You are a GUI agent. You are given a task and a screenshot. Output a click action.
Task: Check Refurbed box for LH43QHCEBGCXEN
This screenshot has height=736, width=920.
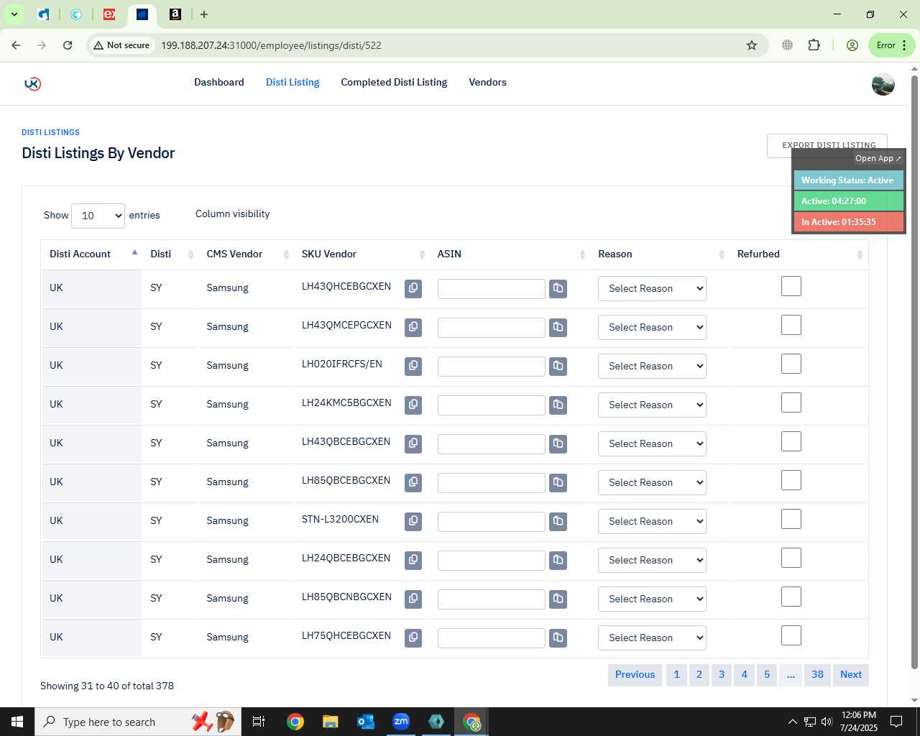791,286
